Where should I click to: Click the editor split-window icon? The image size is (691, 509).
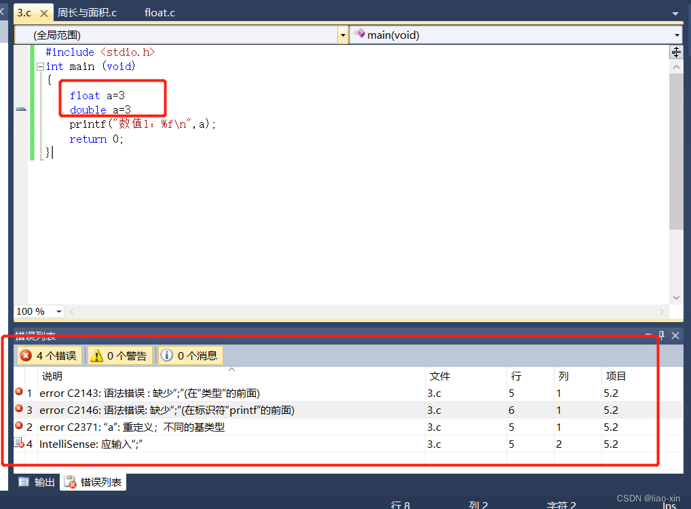tap(676, 52)
